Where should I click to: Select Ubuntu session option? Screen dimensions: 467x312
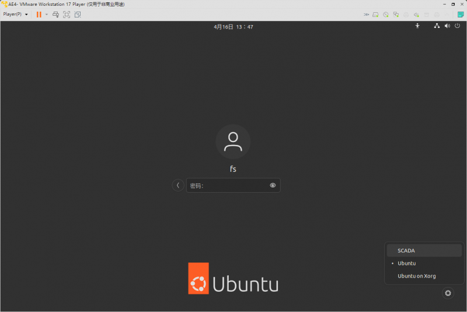(x=407, y=263)
